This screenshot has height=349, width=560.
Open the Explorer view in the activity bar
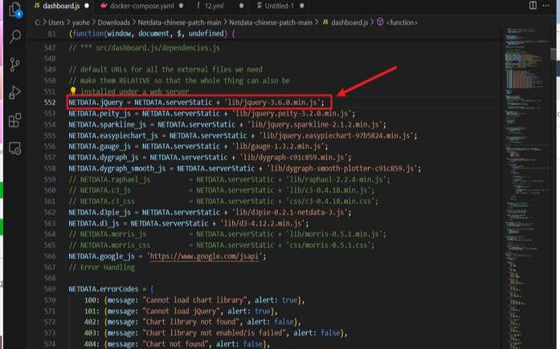(x=15, y=10)
